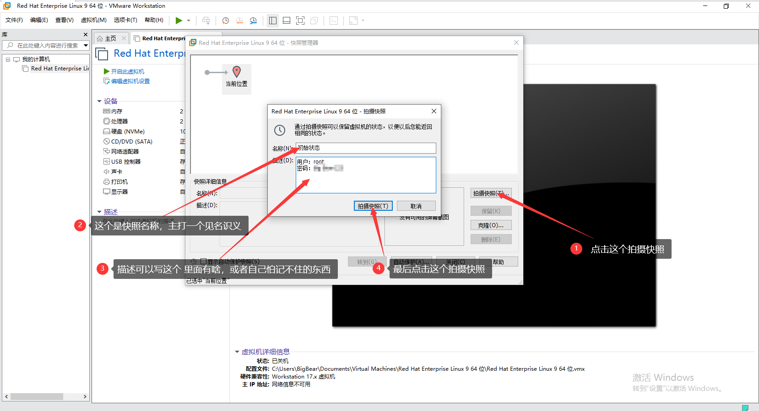Switch to the Red Hat Enterprise tab
759x411 pixels.
pyautogui.click(x=160, y=38)
